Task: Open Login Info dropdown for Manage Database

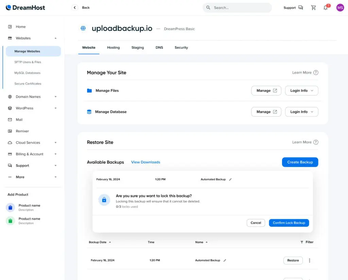Action: click(x=301, y=112)
